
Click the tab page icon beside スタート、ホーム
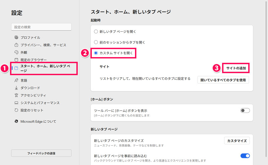(x=16, y=68)
